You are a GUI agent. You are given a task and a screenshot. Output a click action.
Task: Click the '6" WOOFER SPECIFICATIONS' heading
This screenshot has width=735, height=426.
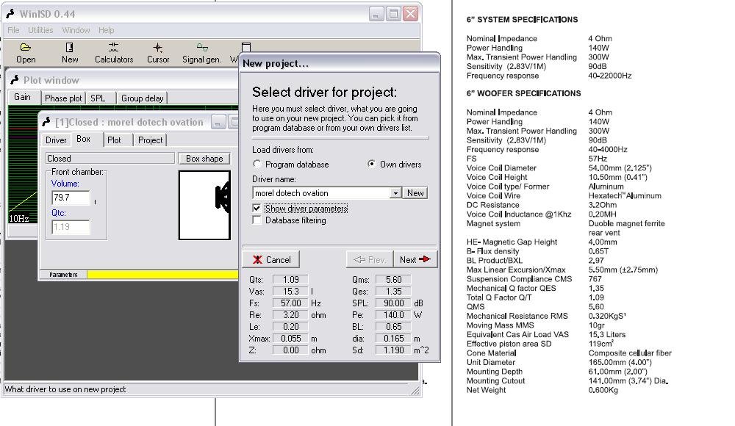(523, 93)
